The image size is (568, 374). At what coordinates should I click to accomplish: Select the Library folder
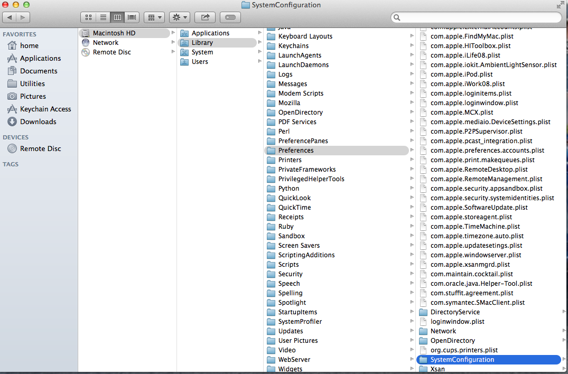(217, 42)
